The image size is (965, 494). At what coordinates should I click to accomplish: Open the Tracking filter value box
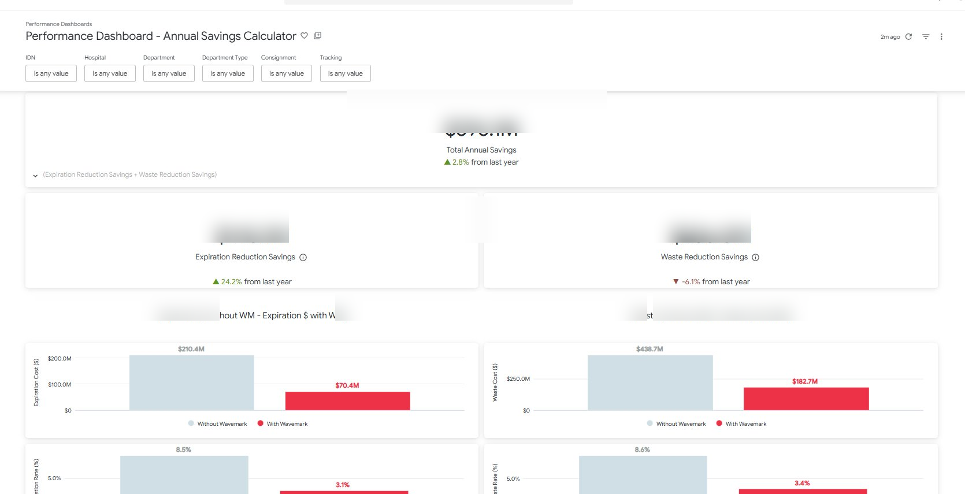click(x=346, y=73)
